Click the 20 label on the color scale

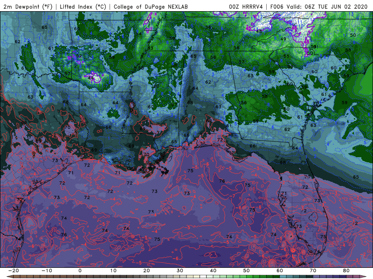click(146, 271)
